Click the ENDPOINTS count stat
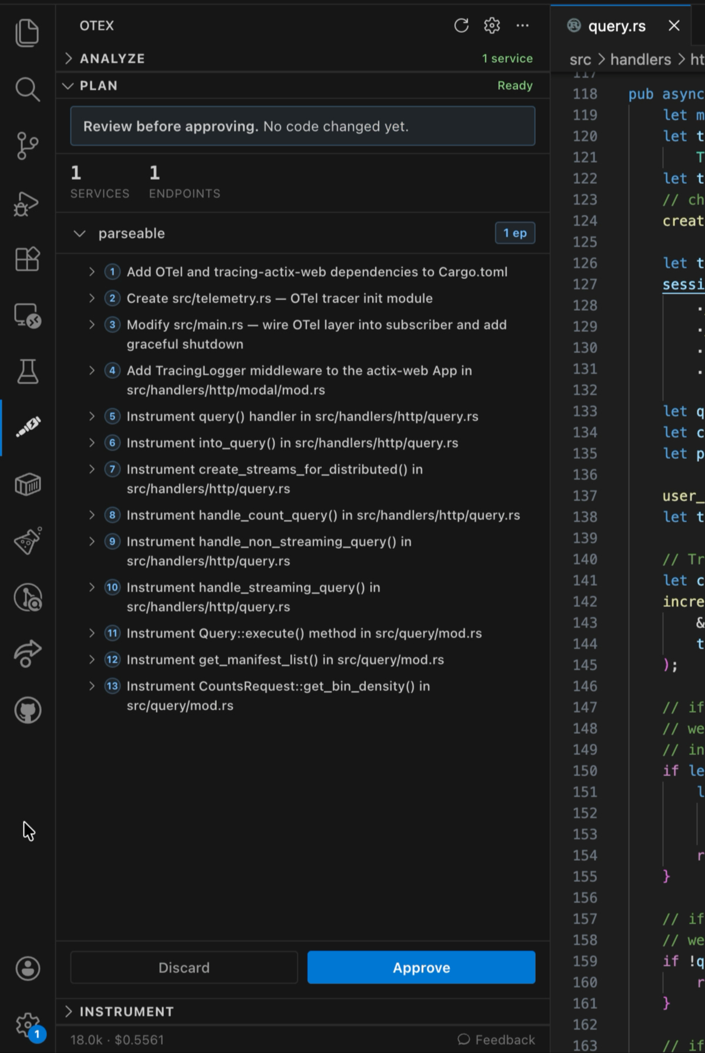The width and height of the screenshot is (705, 1053). coord(184,182)
